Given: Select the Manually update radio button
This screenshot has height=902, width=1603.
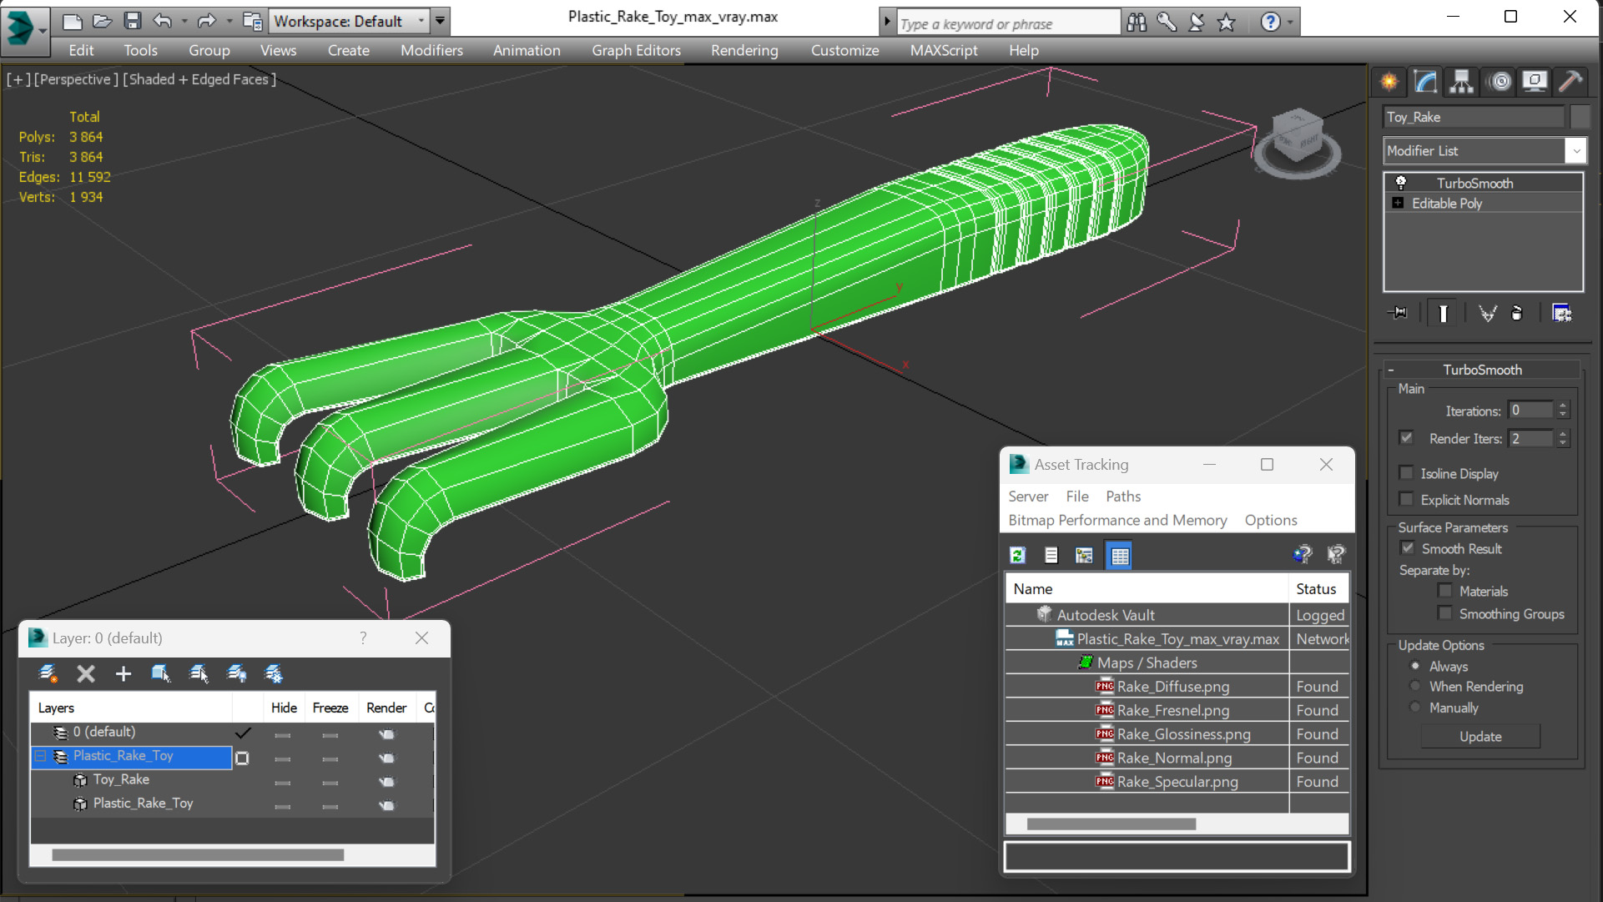Looking at the screenshot, I should click(1414, 708).
